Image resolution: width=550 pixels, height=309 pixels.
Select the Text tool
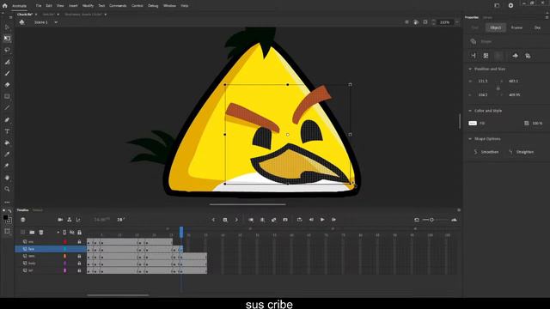(x=7, y=131)
